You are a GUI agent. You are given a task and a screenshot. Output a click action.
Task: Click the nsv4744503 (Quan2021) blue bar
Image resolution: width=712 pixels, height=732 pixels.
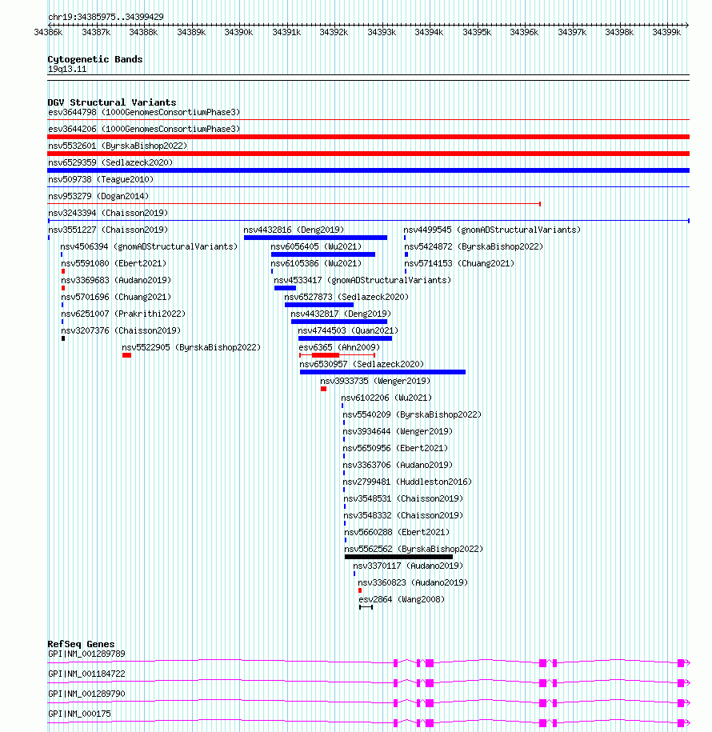point(346,338)
